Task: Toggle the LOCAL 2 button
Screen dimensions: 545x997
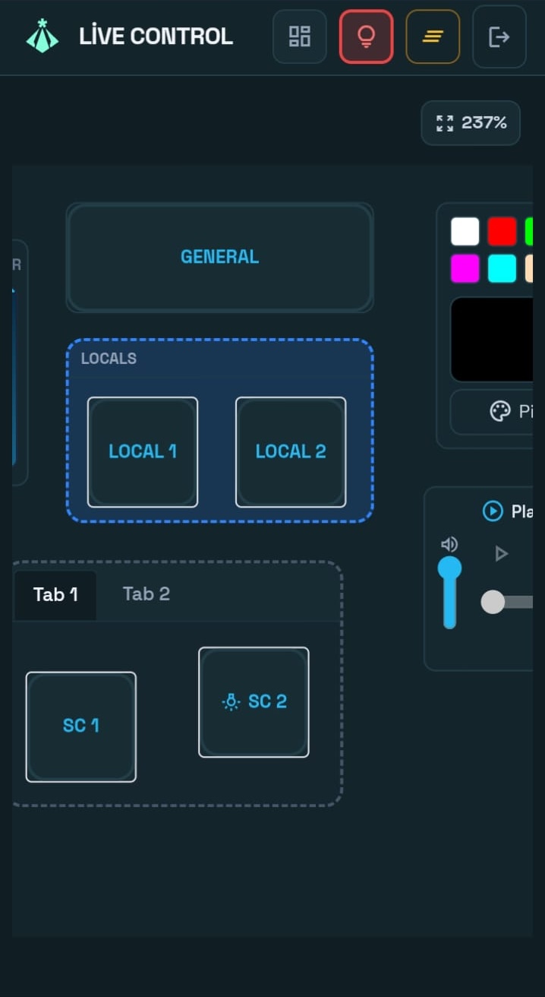Action: point(291,451)
